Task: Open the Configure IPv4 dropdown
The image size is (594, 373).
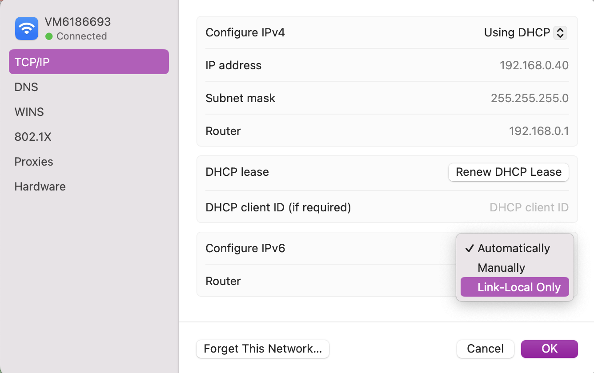Action: coord(525,32)
